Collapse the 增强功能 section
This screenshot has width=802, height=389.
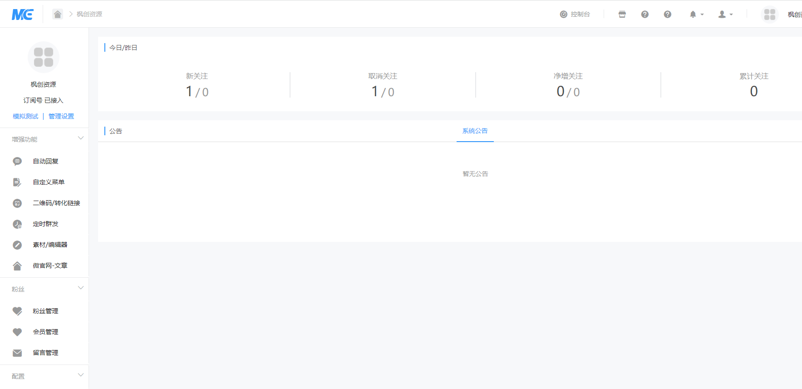(81, 138)
